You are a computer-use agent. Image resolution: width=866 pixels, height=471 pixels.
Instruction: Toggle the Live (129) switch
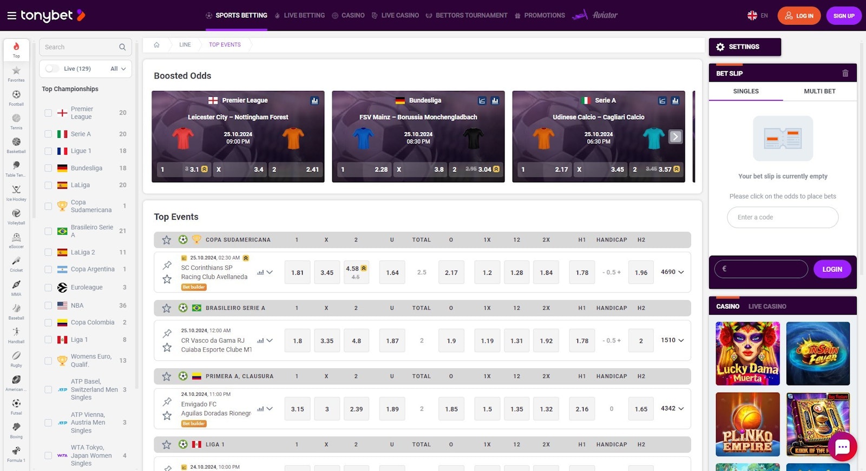(x=53, y=69)
